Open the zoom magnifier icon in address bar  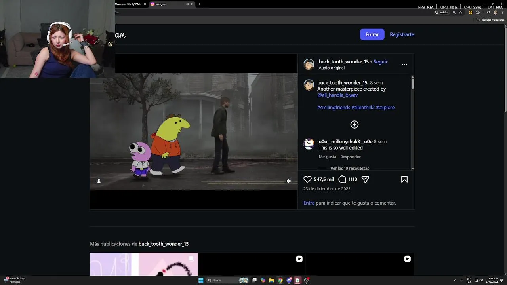coord(454,12)
